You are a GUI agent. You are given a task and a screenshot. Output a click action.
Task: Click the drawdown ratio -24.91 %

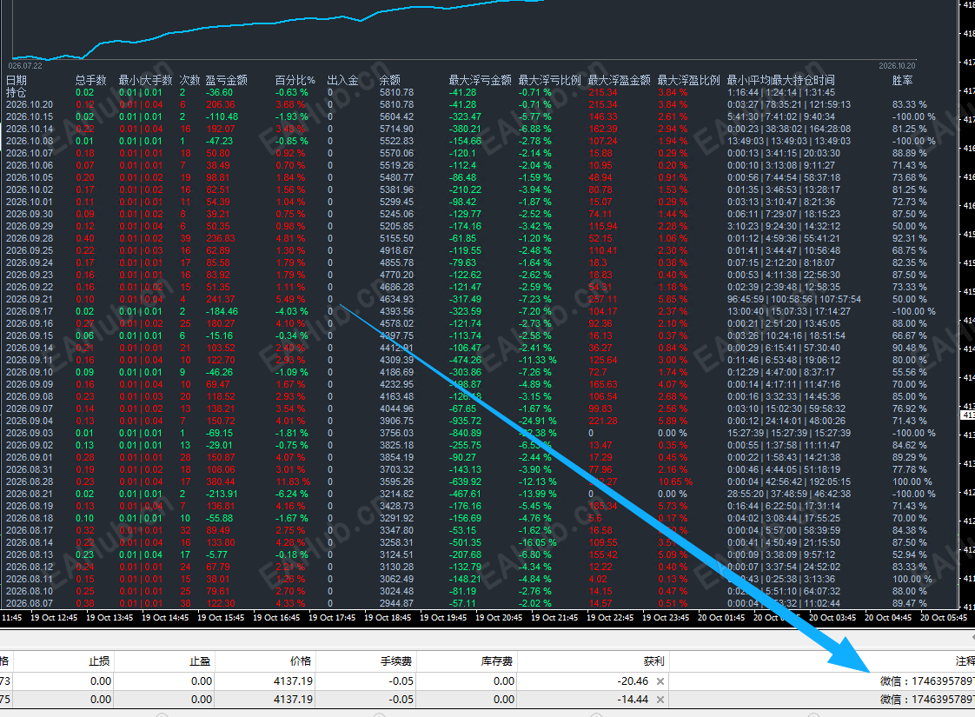(x=538, y=421)
